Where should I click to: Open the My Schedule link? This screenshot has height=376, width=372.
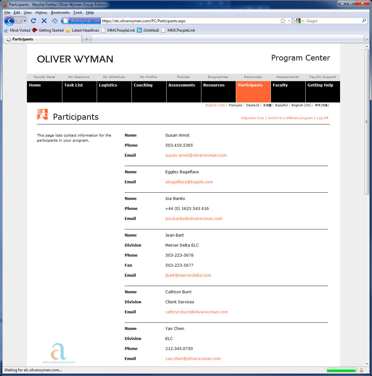coord(114,77)
